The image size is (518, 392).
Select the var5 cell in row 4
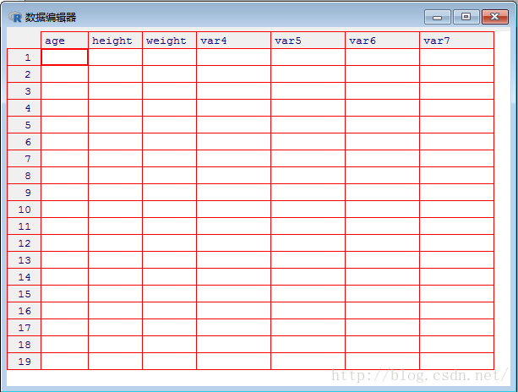(308, 107)
